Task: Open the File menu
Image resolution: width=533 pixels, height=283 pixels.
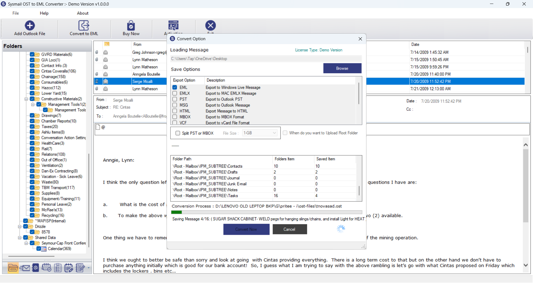Action: pyautogui.click(x=16, y=13)
